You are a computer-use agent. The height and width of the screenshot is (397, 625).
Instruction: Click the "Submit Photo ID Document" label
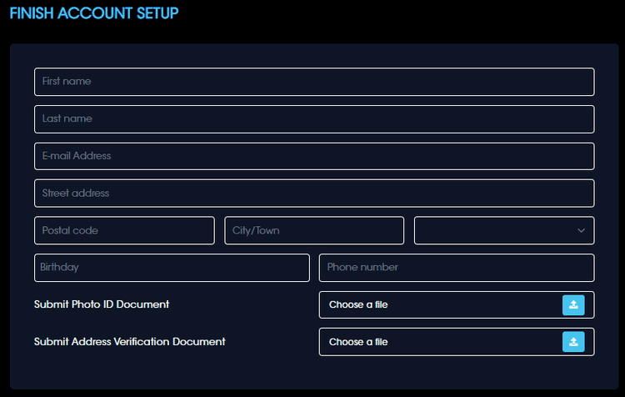tap(102, 304)
